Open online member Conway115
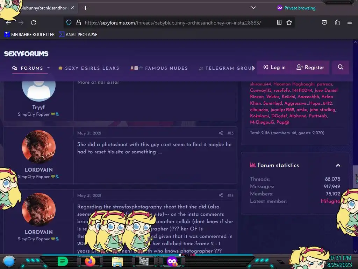The width and height of the screenshot is (358, 269). (x=261, y=90)
